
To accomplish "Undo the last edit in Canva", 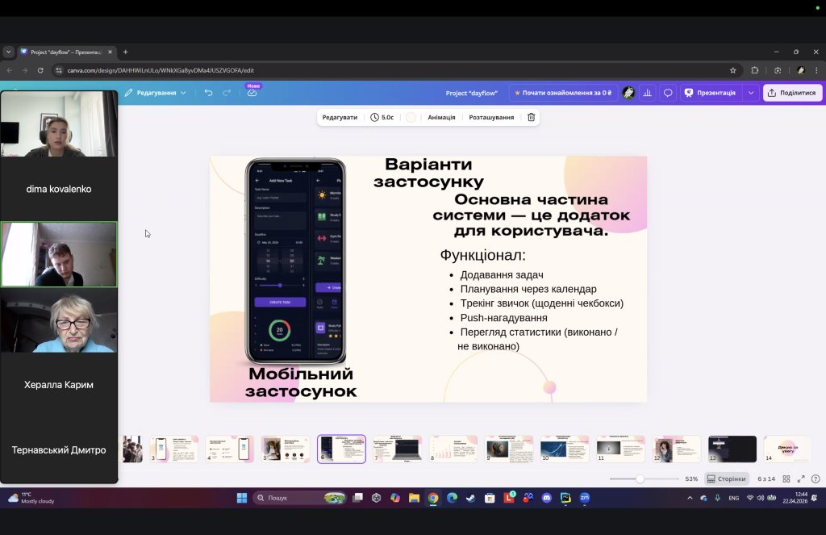I will (209, 93).
